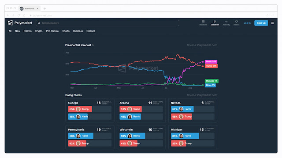Click Trump avatar in Georgia card
This screenshot has width=282, height=158.
[x=78, y=109]
